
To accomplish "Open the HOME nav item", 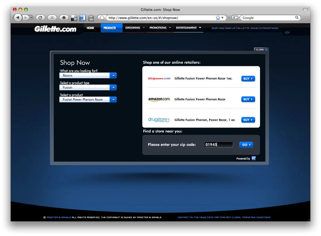I will coord(90,28).
